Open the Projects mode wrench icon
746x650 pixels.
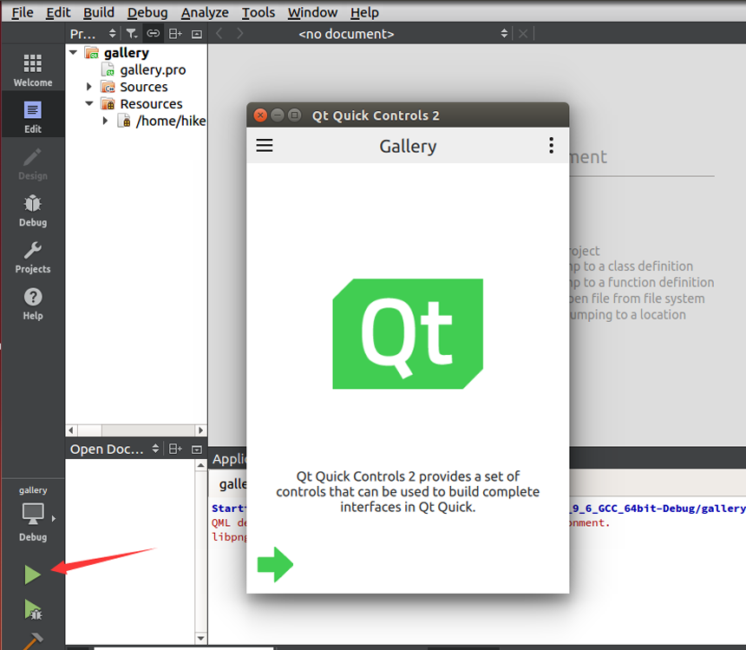(x=33, y=257)
